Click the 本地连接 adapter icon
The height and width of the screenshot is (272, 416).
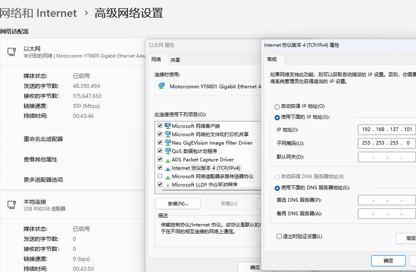12,205
